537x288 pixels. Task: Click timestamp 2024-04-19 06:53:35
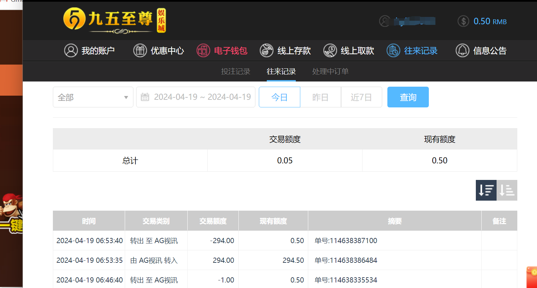tap(89, 260)
